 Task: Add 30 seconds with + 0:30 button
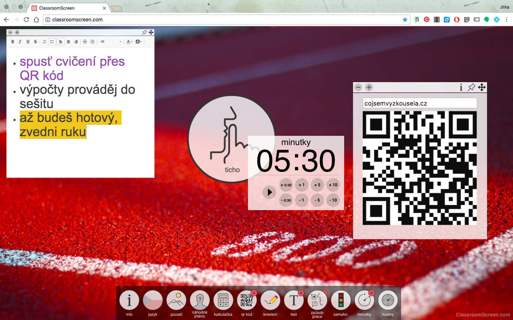(x=286, y=185)
